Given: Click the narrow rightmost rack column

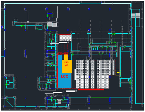Looking at the screenshot, I should pyautogui.click(x=113, y=68).
